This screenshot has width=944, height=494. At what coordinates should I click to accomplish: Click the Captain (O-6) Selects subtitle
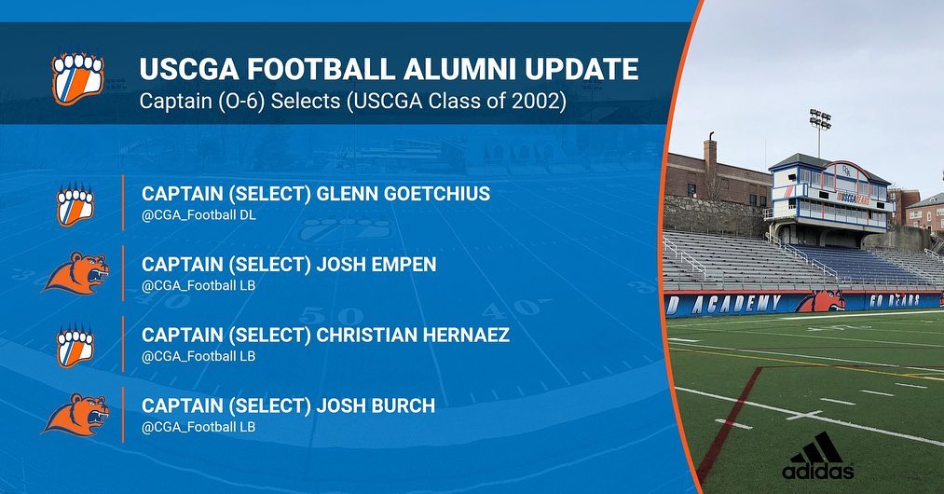coord(353,102)
